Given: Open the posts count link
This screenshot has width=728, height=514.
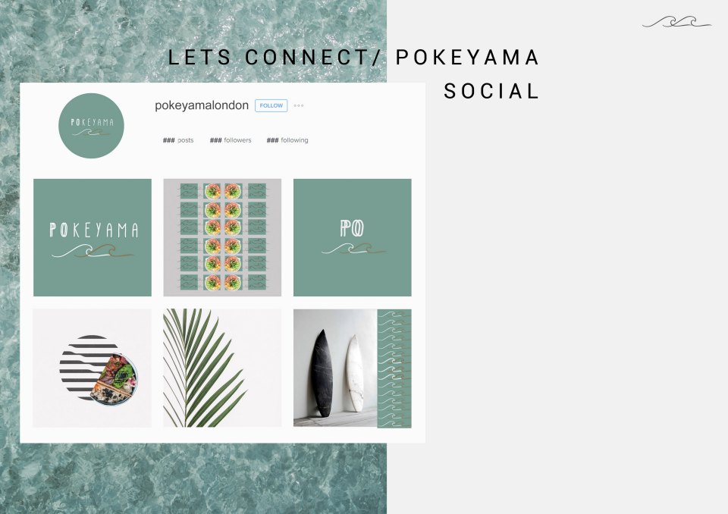Looking at the screenshot, I should coord(178,140).
